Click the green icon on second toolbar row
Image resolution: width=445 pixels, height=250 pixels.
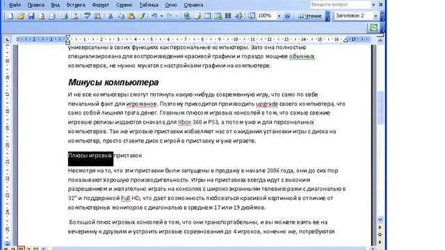click(x=374, y=28)
